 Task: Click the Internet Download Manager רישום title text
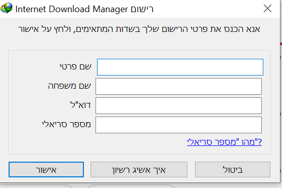(84, 9)
